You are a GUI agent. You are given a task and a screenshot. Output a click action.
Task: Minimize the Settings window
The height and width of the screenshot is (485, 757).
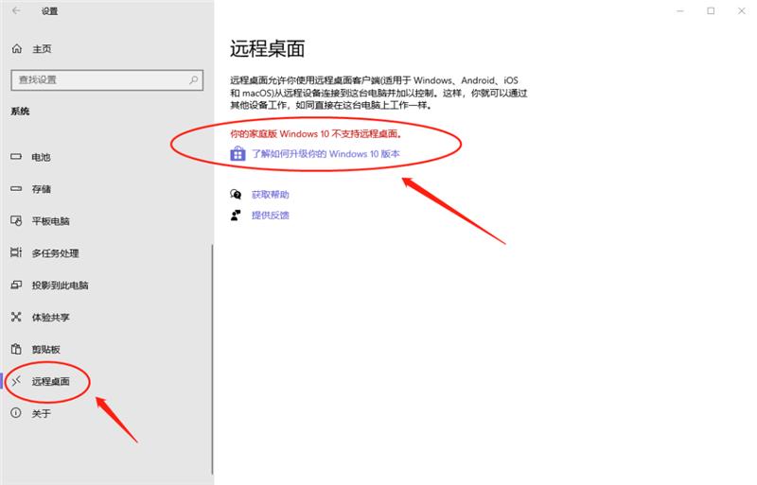pos(680,10)
